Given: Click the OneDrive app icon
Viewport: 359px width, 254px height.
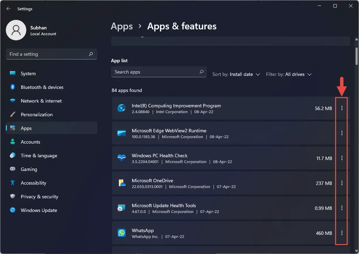Looking at the screenshot, I should 122,183.
